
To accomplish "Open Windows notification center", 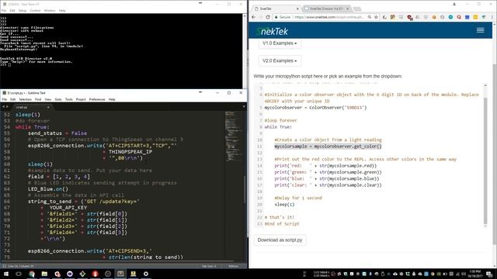I will tap(489, 274).
